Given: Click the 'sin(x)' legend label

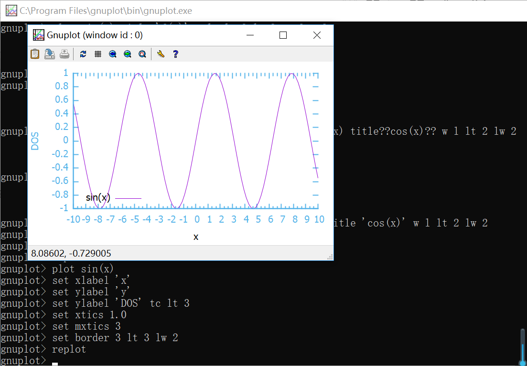Looking at the screenshot, I should click(x=98, y=198).
